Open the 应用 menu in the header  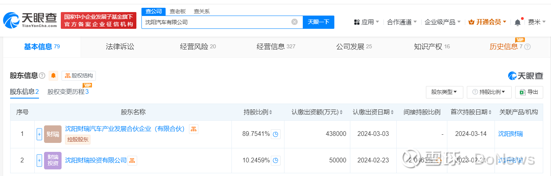(366, 22)
